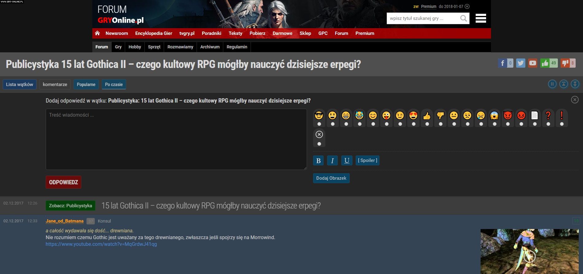Screen dimensions: 583x274
Task: Dismiss the premium expiry notice X
Action: click(x=467, y=6)
